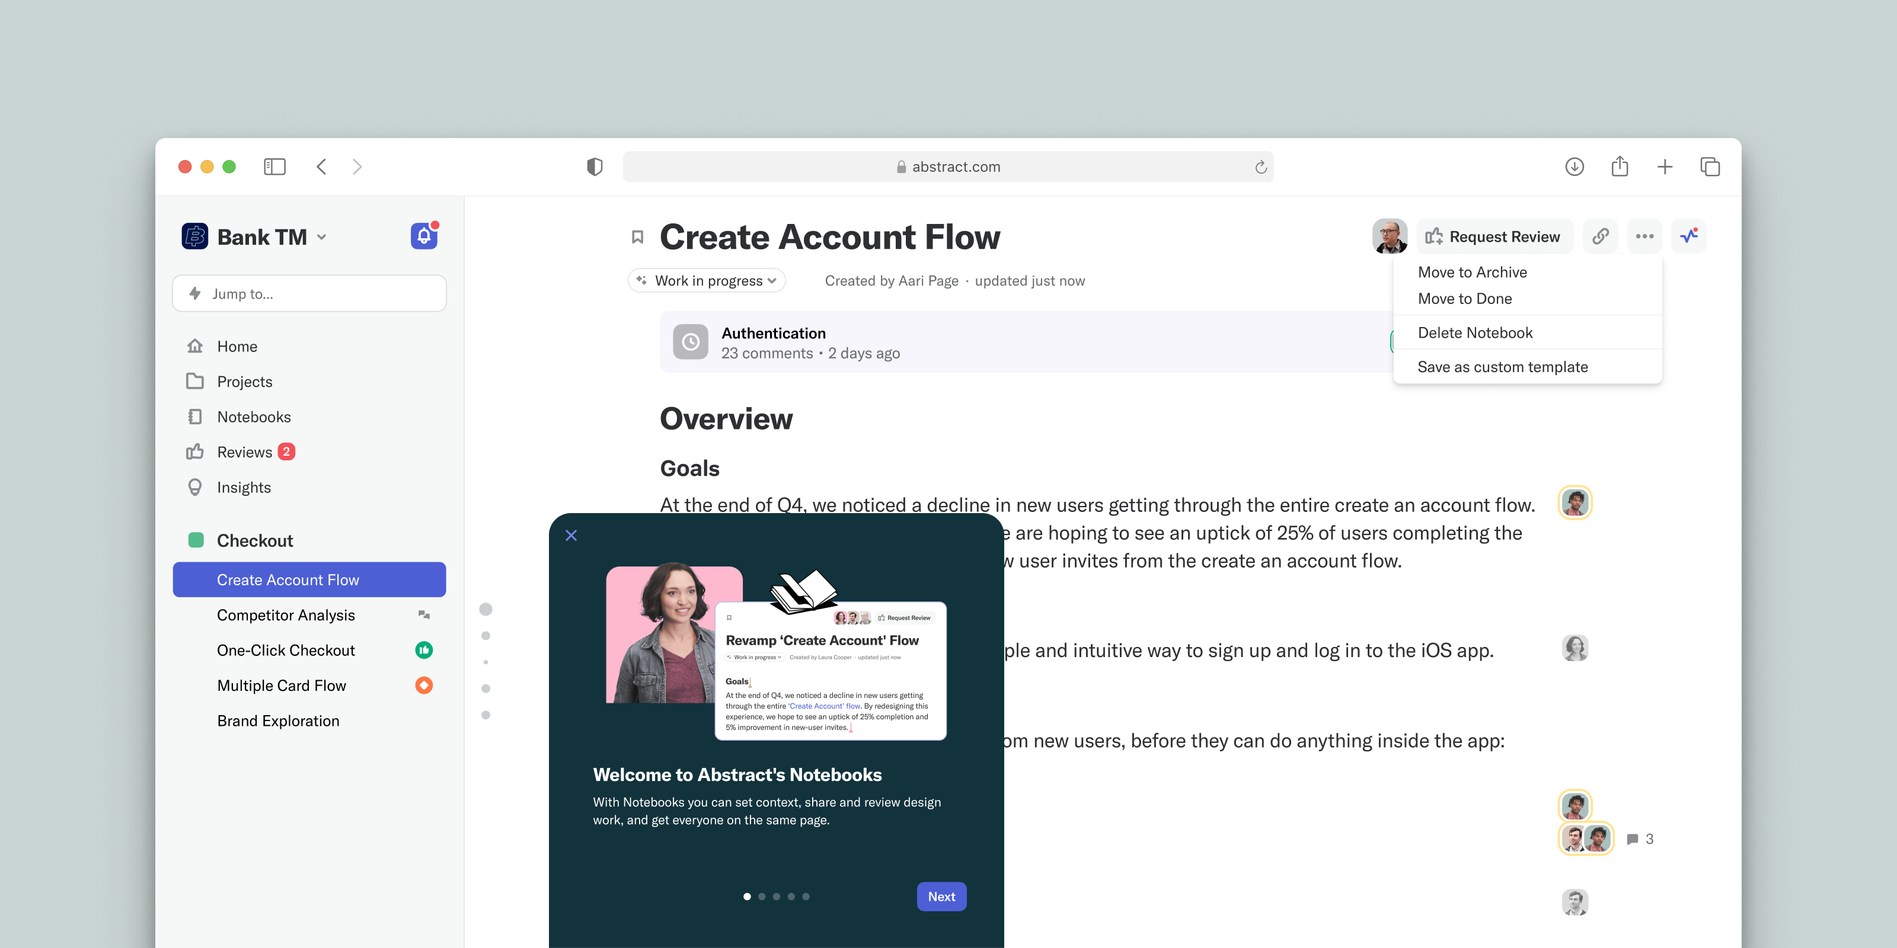Open the three-dots more options menu
The width and height of the screenshot is (1897, 948).
(x=1644, y=236)
